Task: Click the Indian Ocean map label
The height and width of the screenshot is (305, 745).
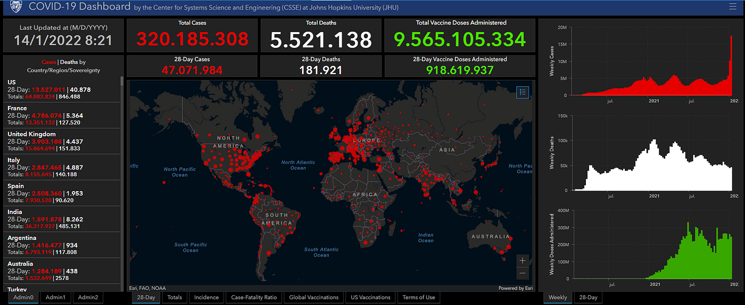Action: [x=426, y=238]
